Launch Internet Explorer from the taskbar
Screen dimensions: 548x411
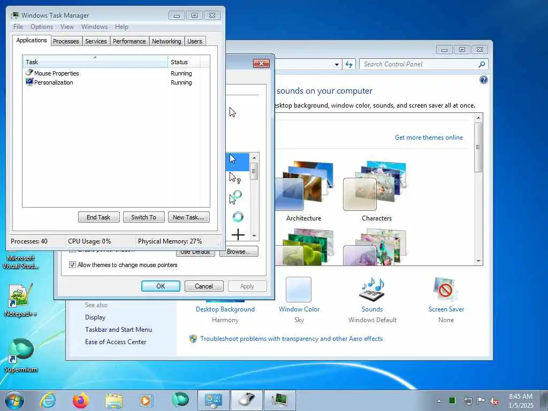(48, 400)
